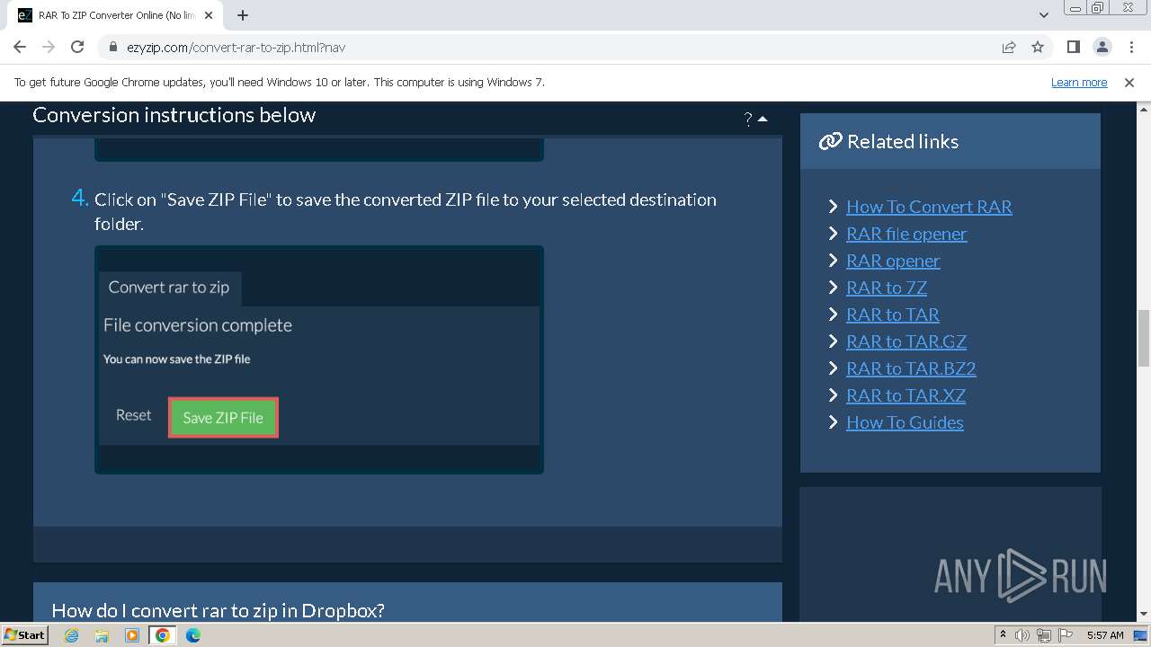Image resolution: width=1151 pixels, height=647 pixels.
Task: Switch to Chrome in taskbar
Action: 163,635
